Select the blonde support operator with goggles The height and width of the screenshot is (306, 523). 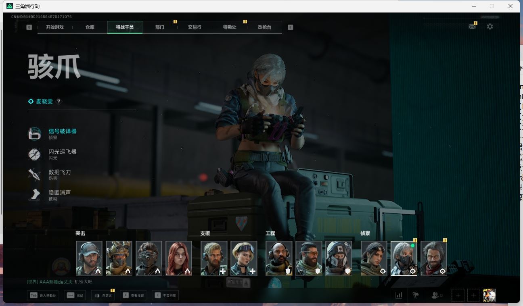[244, 258]
